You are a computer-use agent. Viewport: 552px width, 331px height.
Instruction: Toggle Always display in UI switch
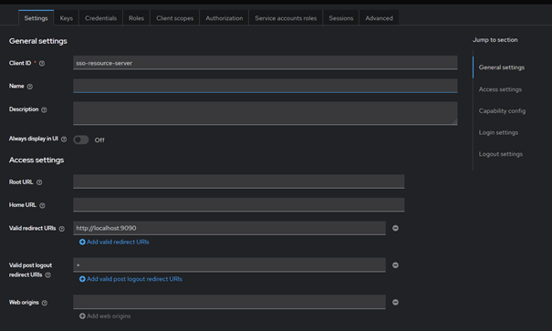tap(81, 140)
